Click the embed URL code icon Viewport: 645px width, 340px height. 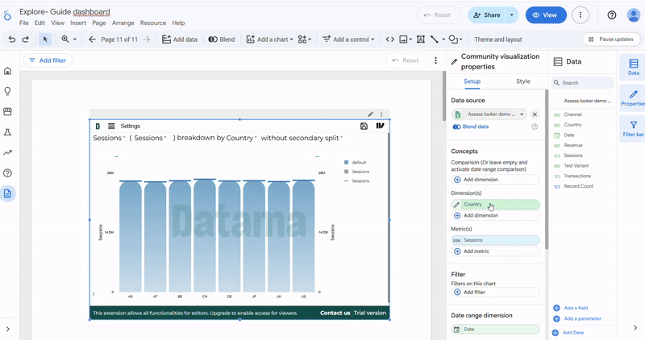(390, 39)
